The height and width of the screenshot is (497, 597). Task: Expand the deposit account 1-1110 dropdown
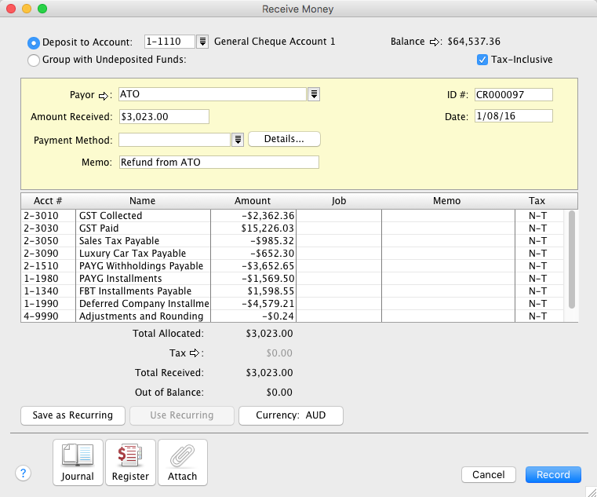pyautogui.click(x=202, y=42)
